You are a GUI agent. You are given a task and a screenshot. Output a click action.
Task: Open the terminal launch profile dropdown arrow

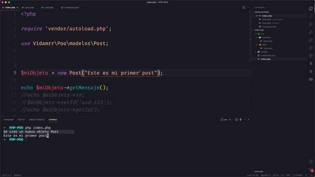coord(233,119)
